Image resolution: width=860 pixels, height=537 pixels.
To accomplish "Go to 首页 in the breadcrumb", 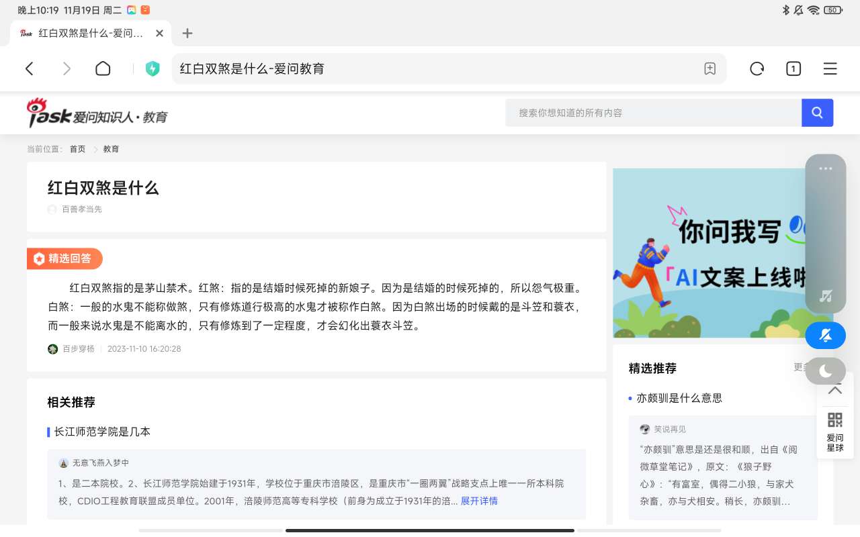I will [x=77, y=149].
